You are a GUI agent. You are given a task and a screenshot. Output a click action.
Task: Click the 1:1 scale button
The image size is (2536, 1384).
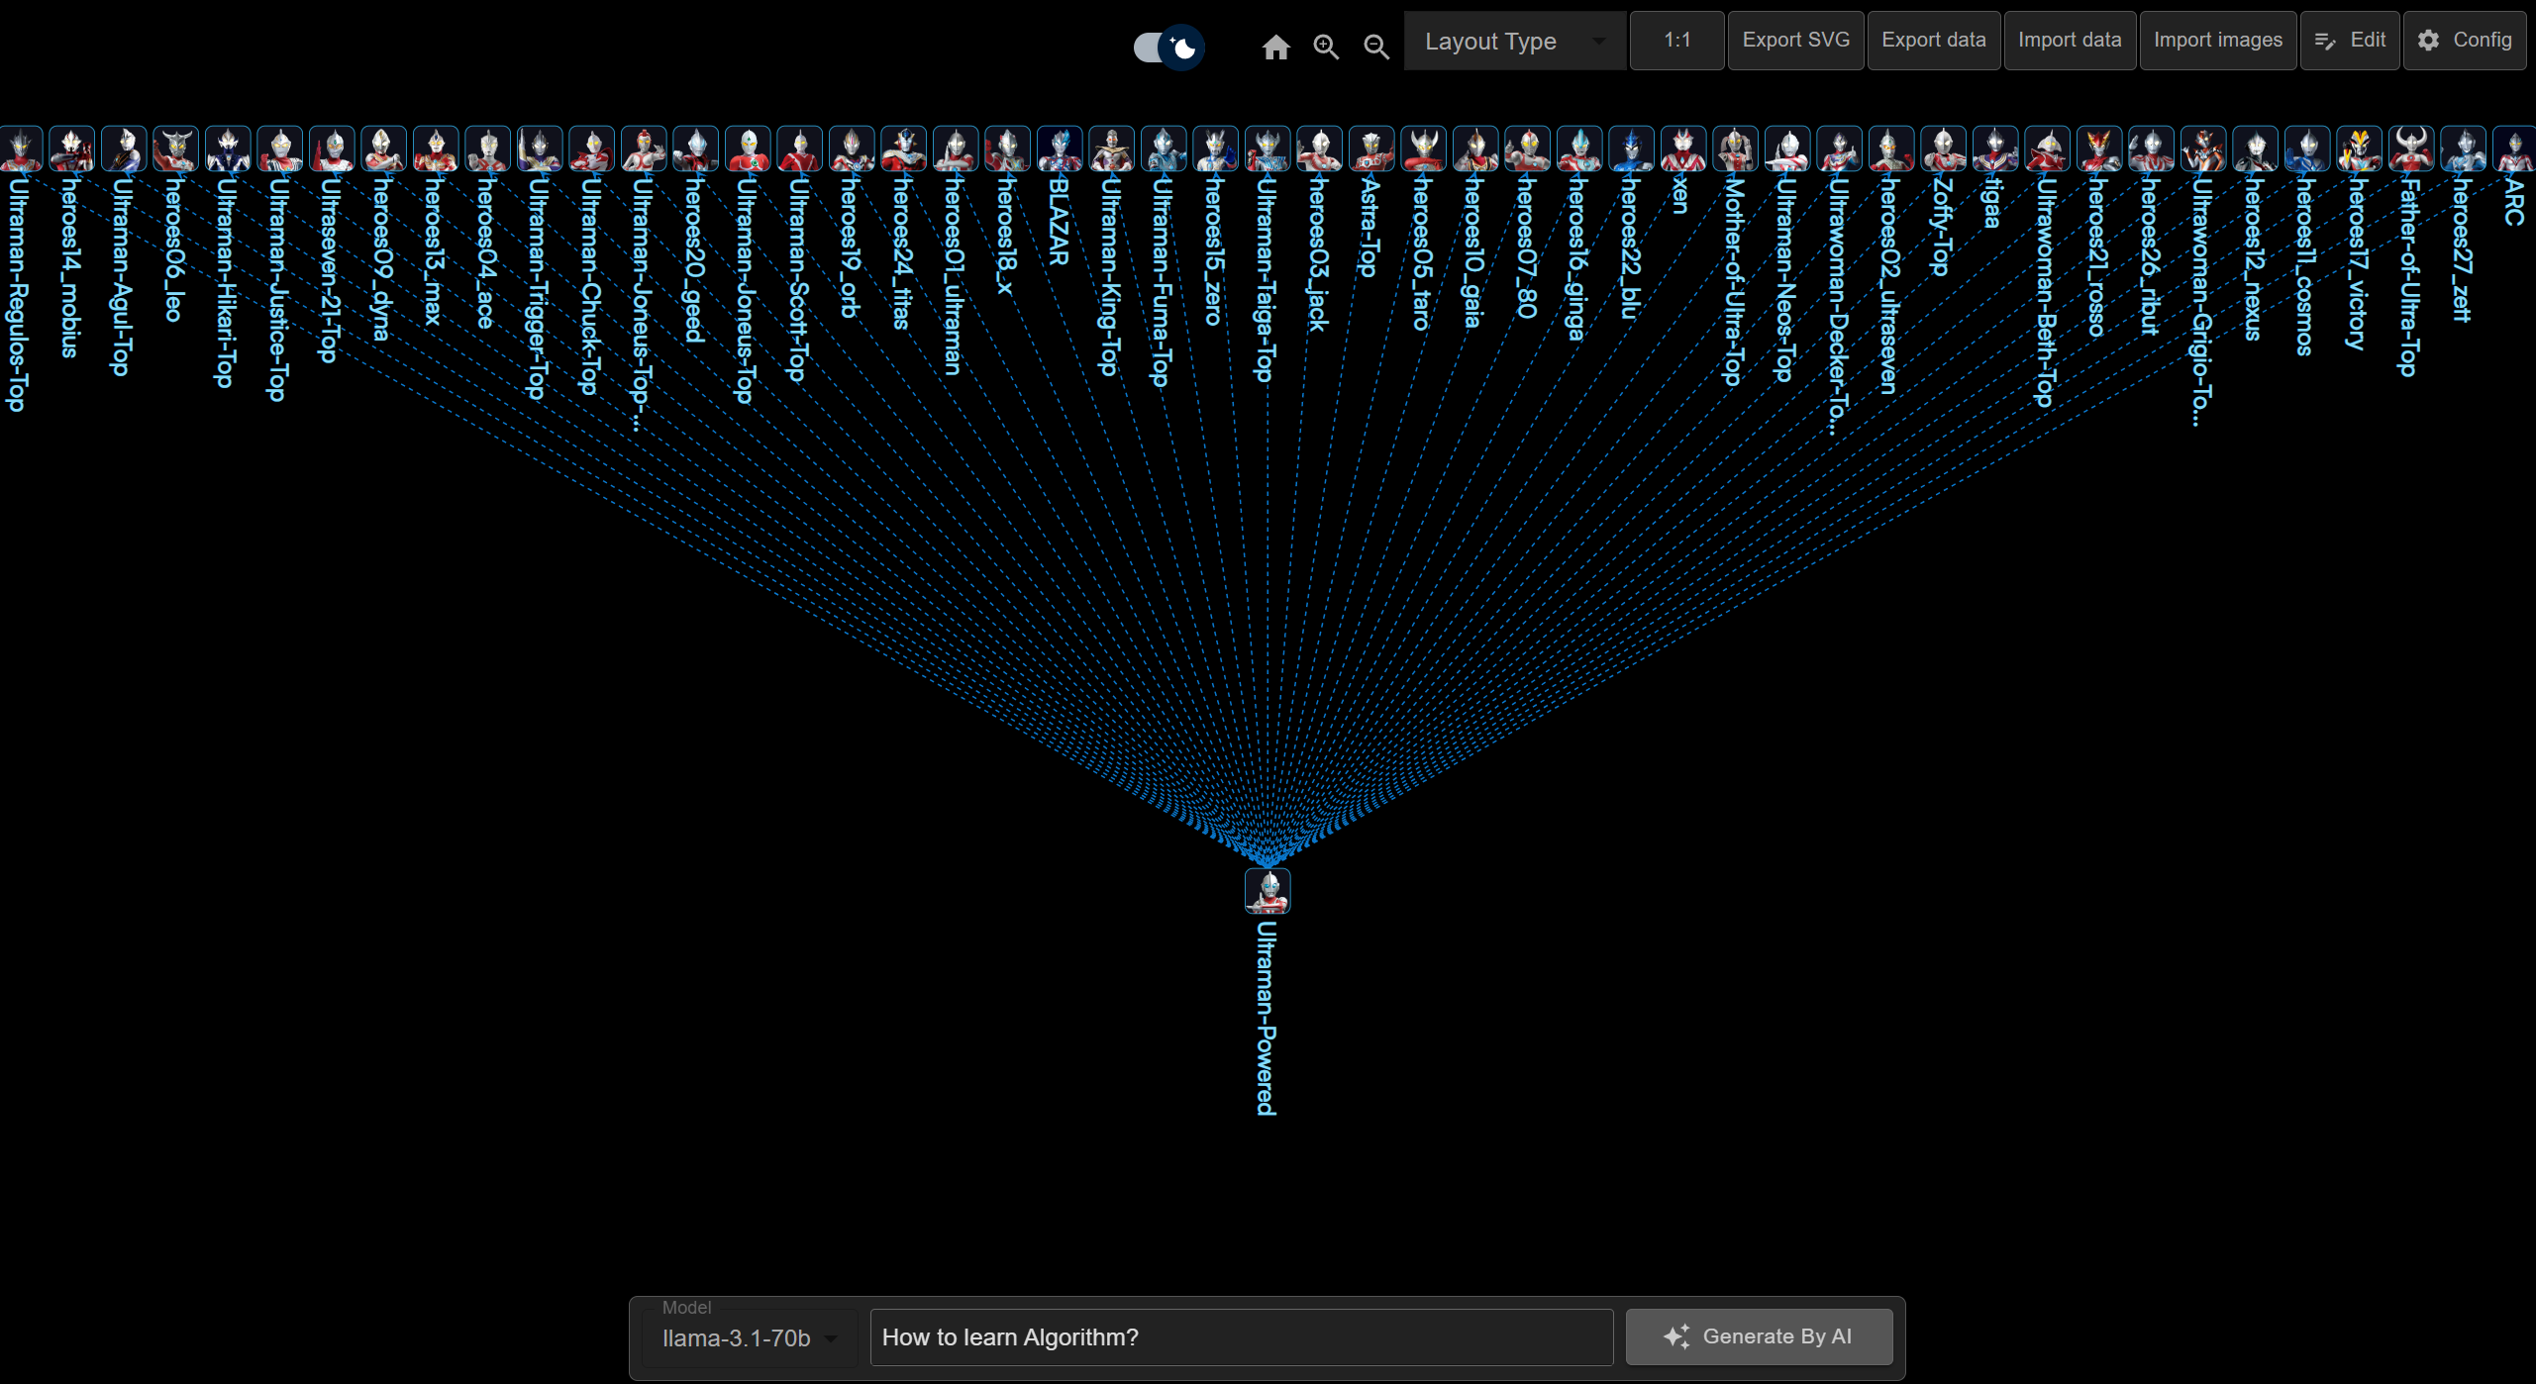point(1676,41)
